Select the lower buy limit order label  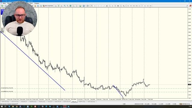point(7,91)
